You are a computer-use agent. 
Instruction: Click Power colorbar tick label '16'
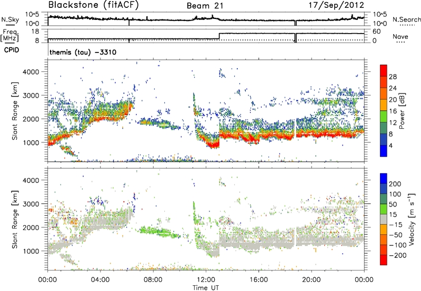393,111
